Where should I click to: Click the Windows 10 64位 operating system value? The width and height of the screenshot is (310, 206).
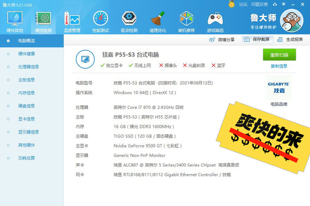point(145,93)
